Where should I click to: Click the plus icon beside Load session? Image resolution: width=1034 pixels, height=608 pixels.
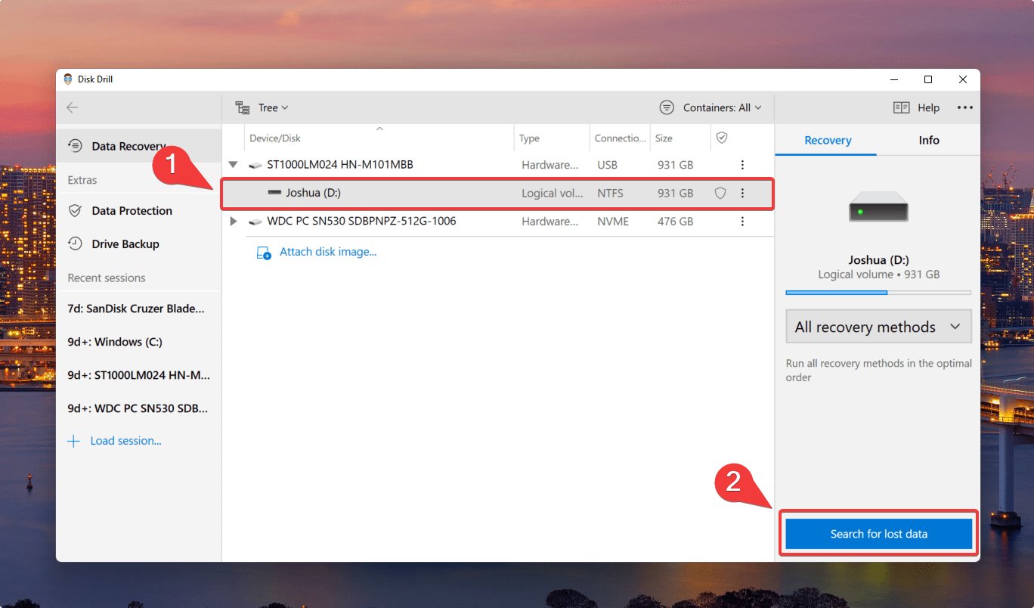click(x=73, y=441)
